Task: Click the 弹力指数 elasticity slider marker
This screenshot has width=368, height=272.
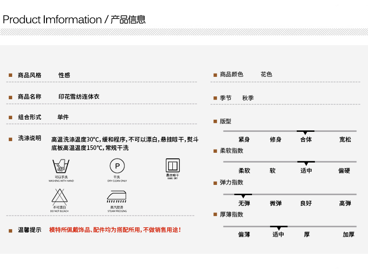Action: [x=243, y=196]
